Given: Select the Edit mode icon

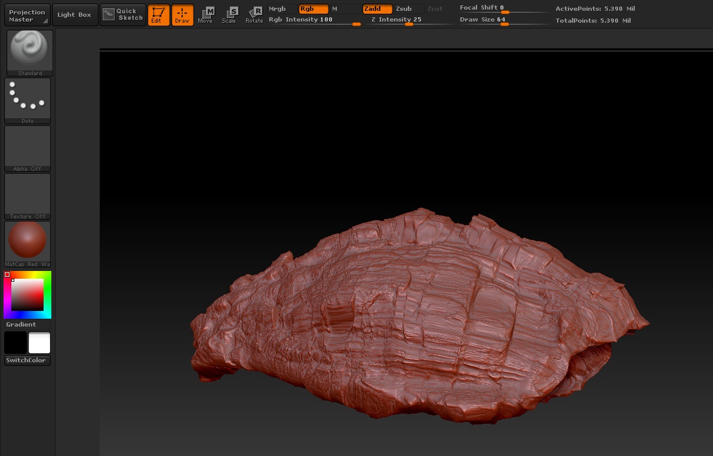Looking at the screenshot, I should click(158, 15).
